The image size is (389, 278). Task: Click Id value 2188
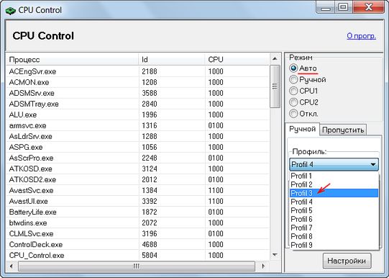click(x=150, y=71)
